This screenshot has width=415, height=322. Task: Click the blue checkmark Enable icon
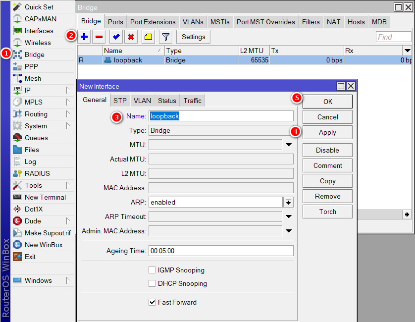click(116, 37)
